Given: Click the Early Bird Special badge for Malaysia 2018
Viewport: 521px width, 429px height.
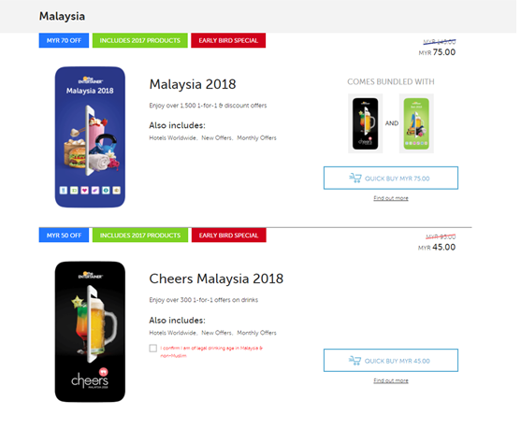Looking at the screenshot, I should [230, 41].
